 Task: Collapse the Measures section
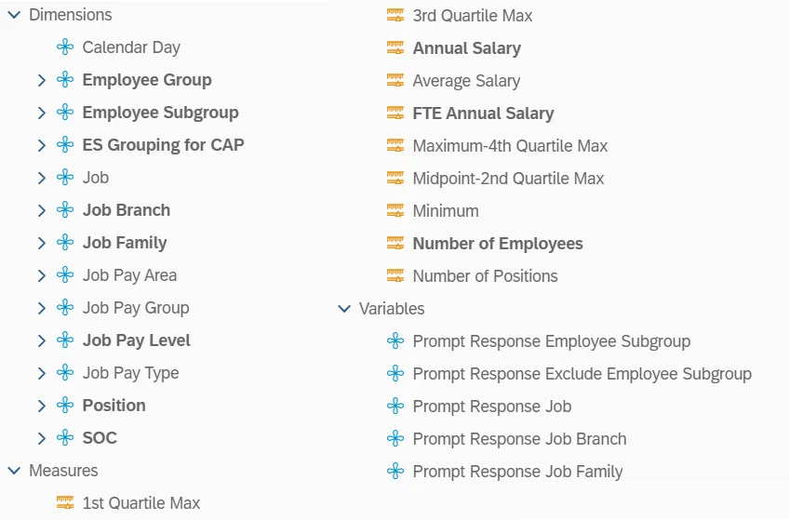click(x=14, y=471)
